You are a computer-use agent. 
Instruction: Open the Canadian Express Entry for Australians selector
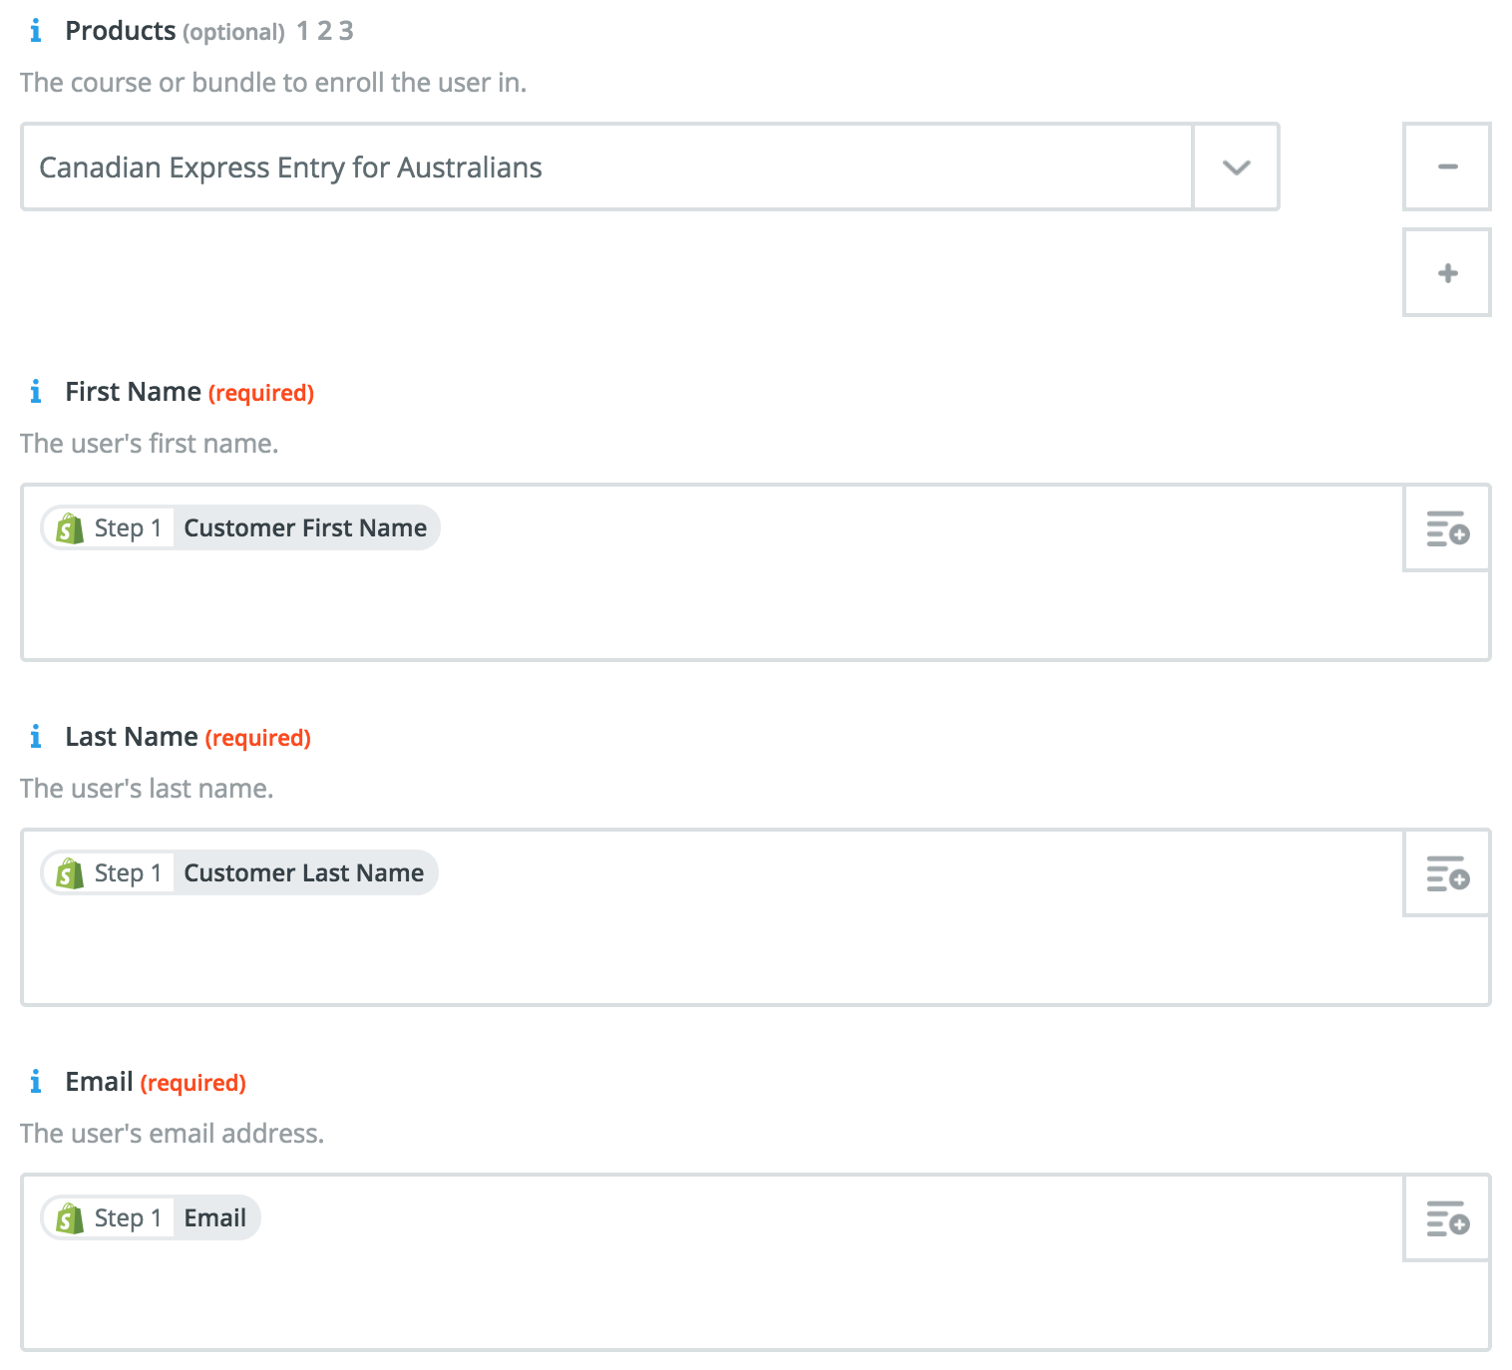tap(607, 168)
